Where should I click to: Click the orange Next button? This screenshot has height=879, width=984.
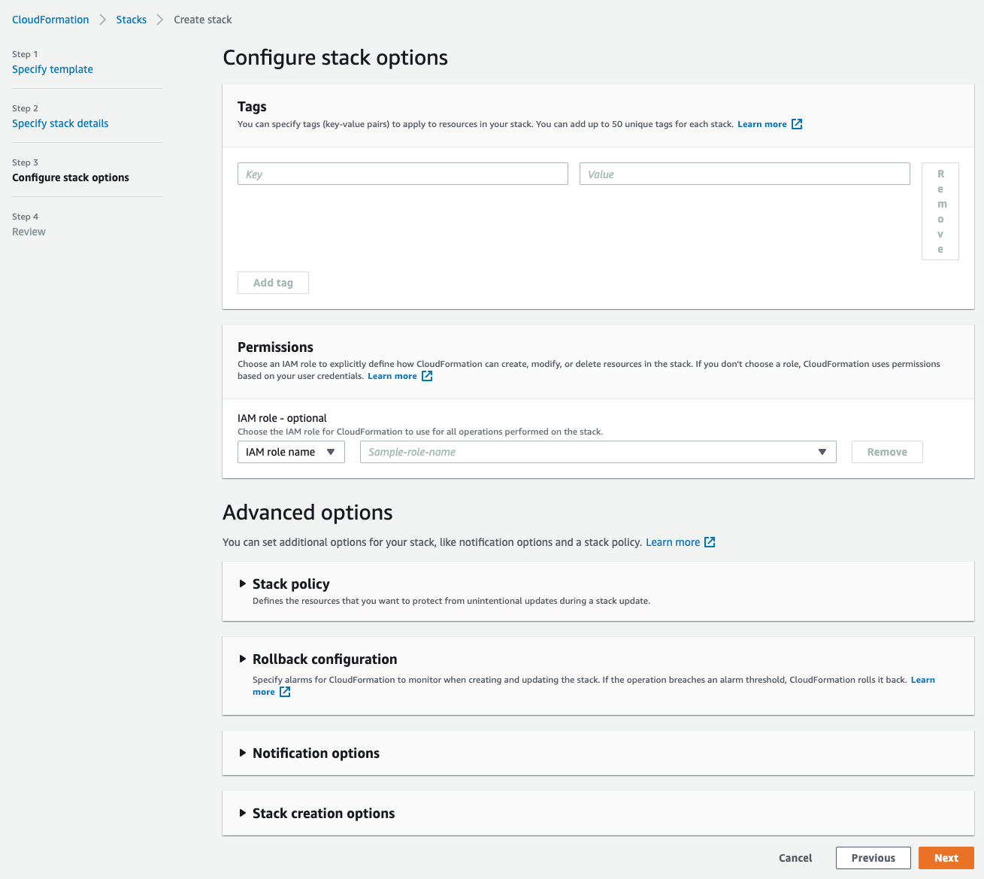(946, 858)
